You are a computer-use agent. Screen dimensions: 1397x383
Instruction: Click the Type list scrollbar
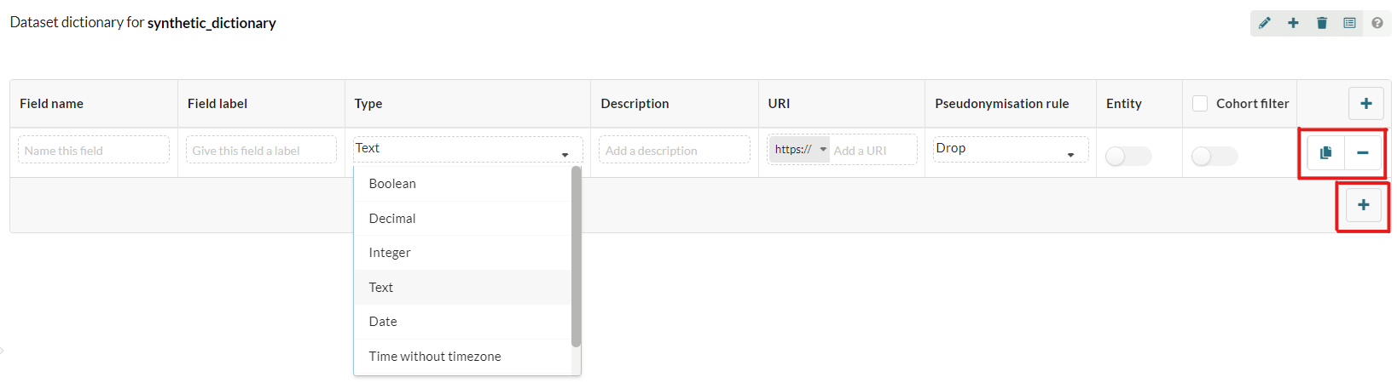point(576,256)
